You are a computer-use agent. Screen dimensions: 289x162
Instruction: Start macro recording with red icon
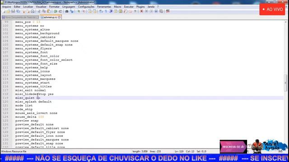141,11
